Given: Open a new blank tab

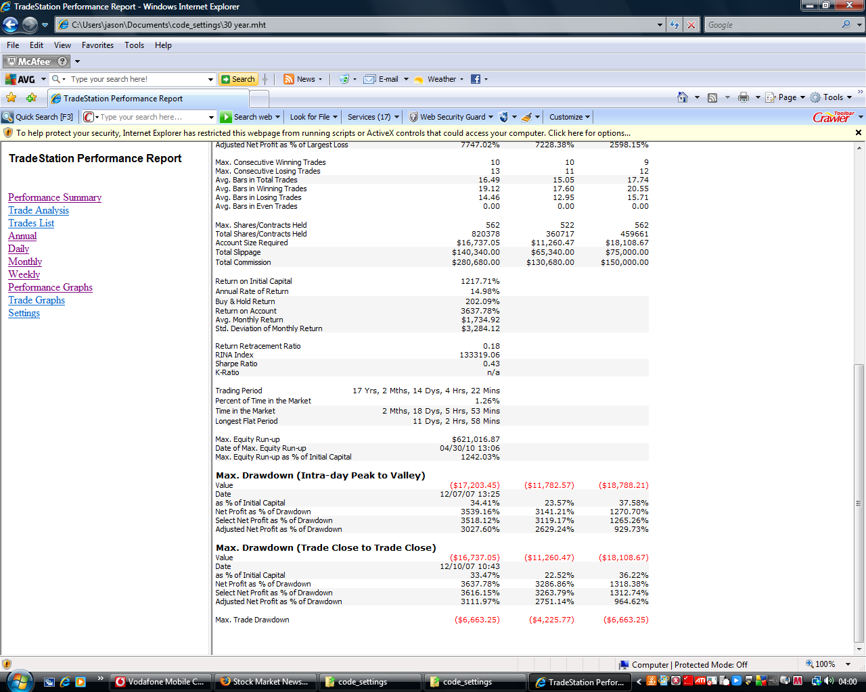Looking at the screenshot, I should (x=259, y=99).
